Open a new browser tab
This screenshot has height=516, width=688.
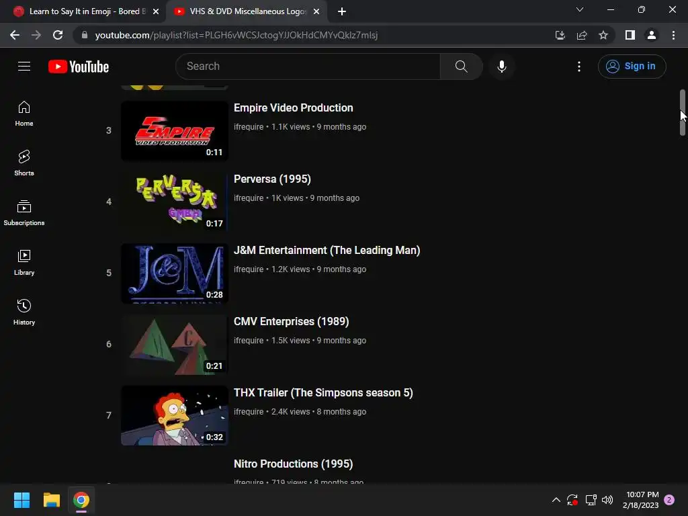click(342, 11)
